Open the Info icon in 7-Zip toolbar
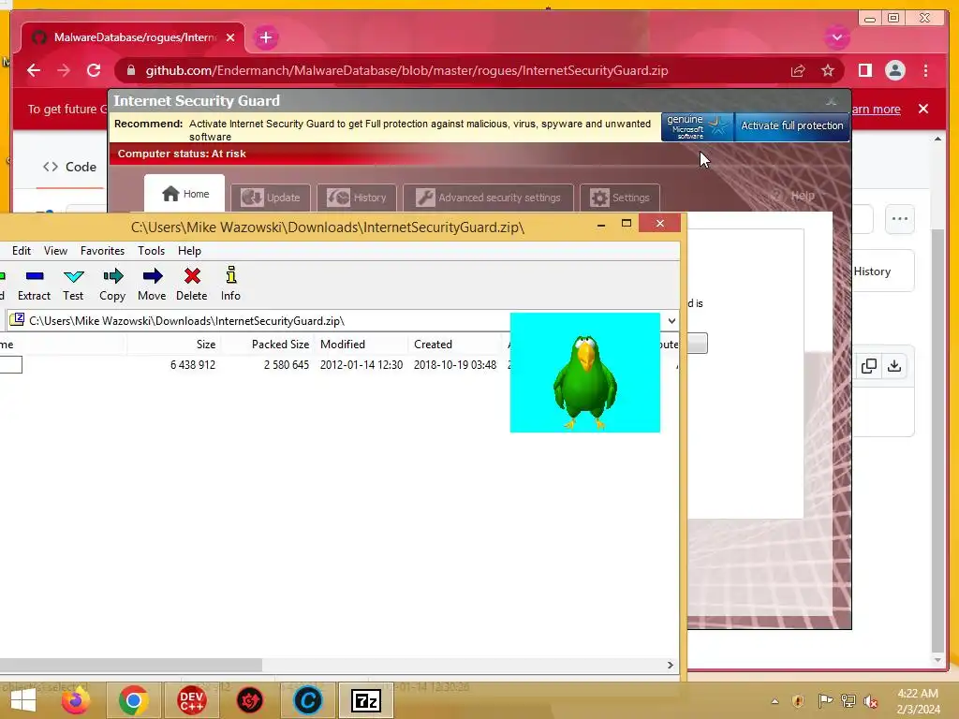 pos(230,285)
